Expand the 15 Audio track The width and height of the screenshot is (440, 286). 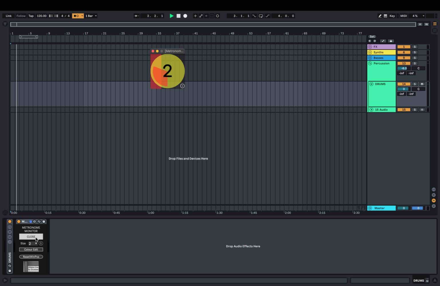(371, 109)
